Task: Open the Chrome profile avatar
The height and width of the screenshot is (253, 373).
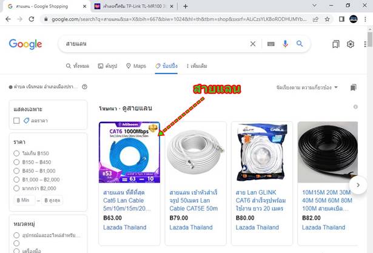Action: pyautogui.click(x=353, y=19)
